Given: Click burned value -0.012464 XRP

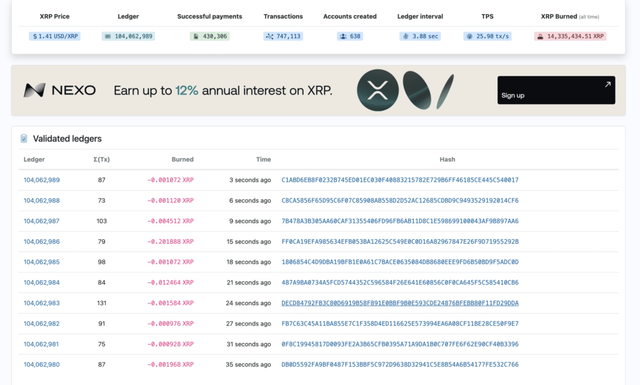Looking at the screenshot, I should tap(170, 282).
